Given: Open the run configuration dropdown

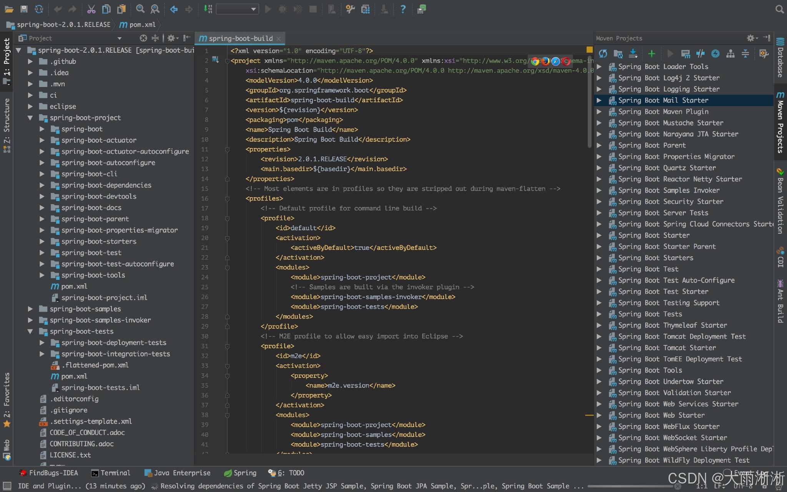Looking at the screenshot, I should point(237,9).
